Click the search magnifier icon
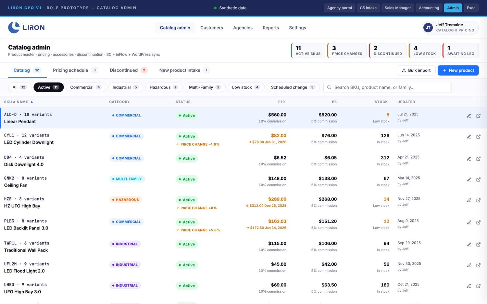 [x=329, y=87]
